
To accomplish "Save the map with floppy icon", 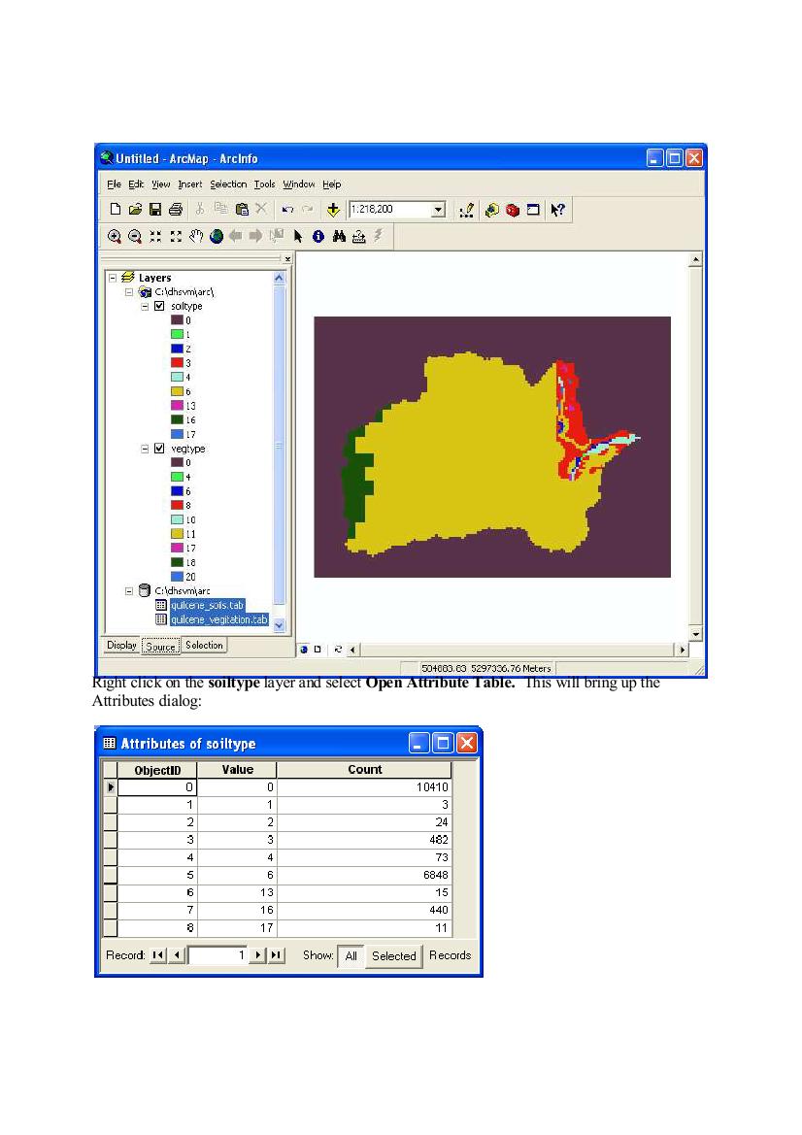I will [155, 209].
